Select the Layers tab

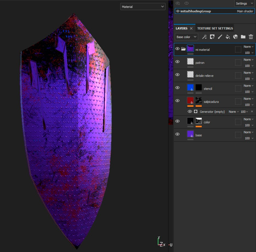(181, 28)
